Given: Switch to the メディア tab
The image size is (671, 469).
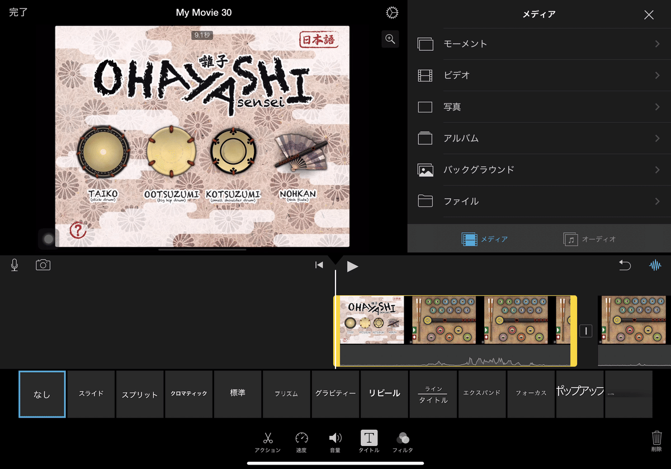Looking at the screenshot, I should coord(485,239).
